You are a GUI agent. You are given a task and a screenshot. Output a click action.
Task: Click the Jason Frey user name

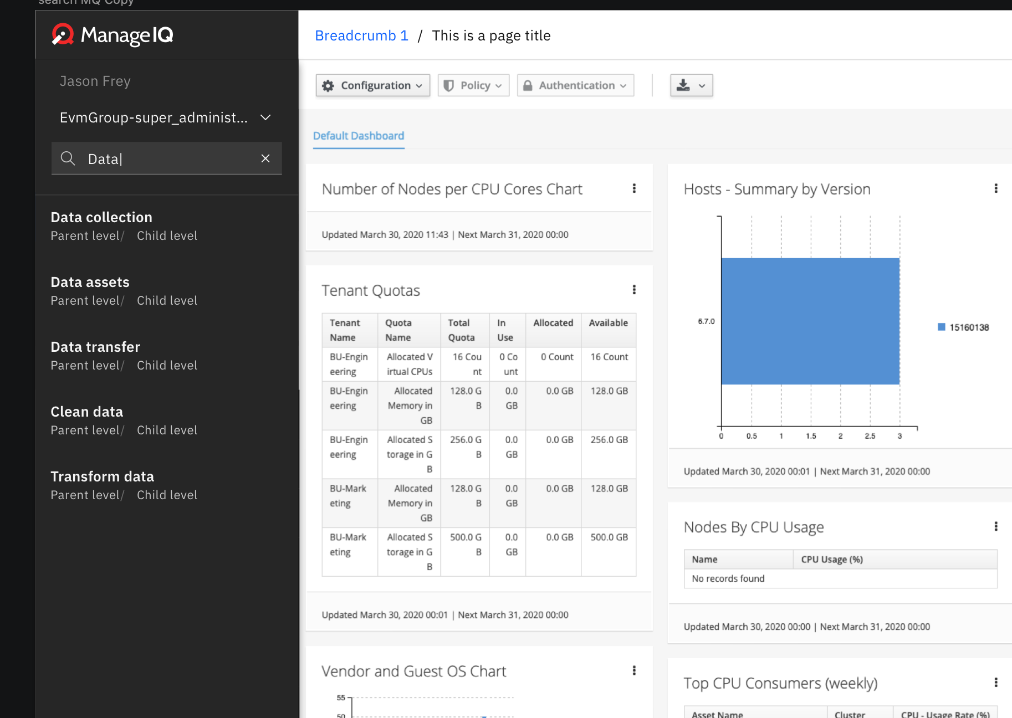coord(95,81)
